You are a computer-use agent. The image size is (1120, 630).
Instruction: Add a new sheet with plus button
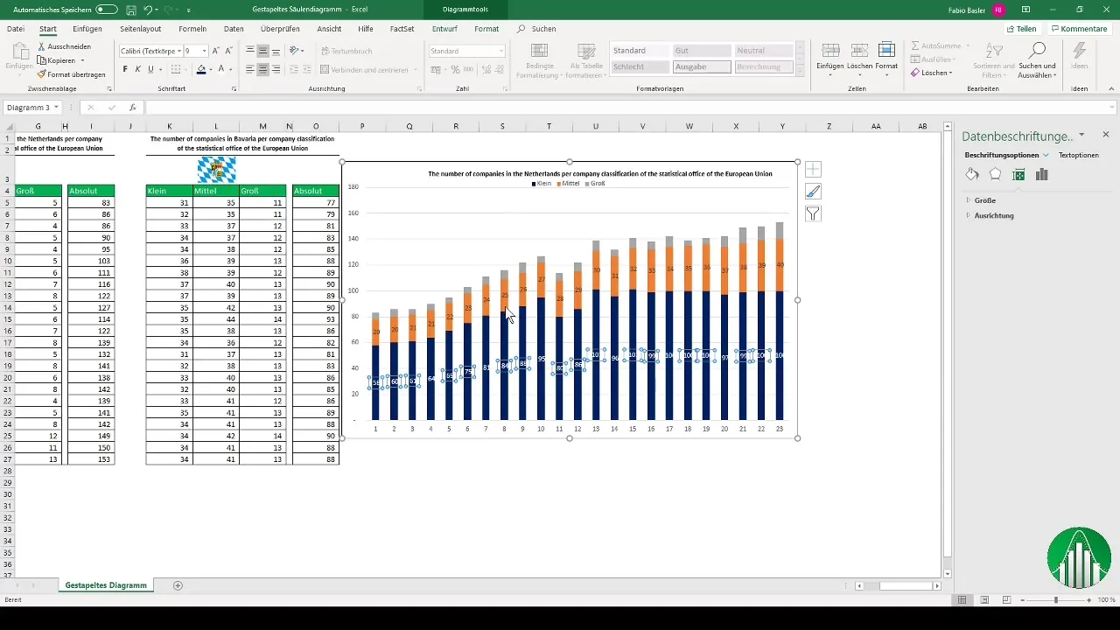(178, 584)
